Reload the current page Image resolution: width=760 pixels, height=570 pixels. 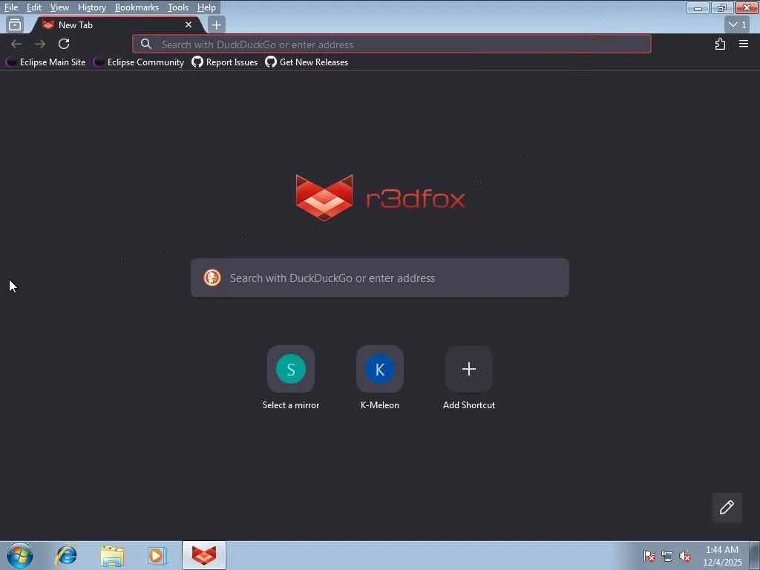coord(64,44)
